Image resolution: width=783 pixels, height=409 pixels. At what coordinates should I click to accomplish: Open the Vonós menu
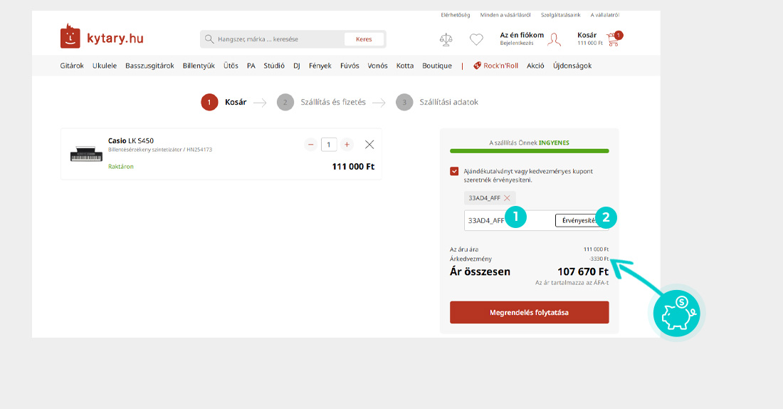(x=377, y=66)
